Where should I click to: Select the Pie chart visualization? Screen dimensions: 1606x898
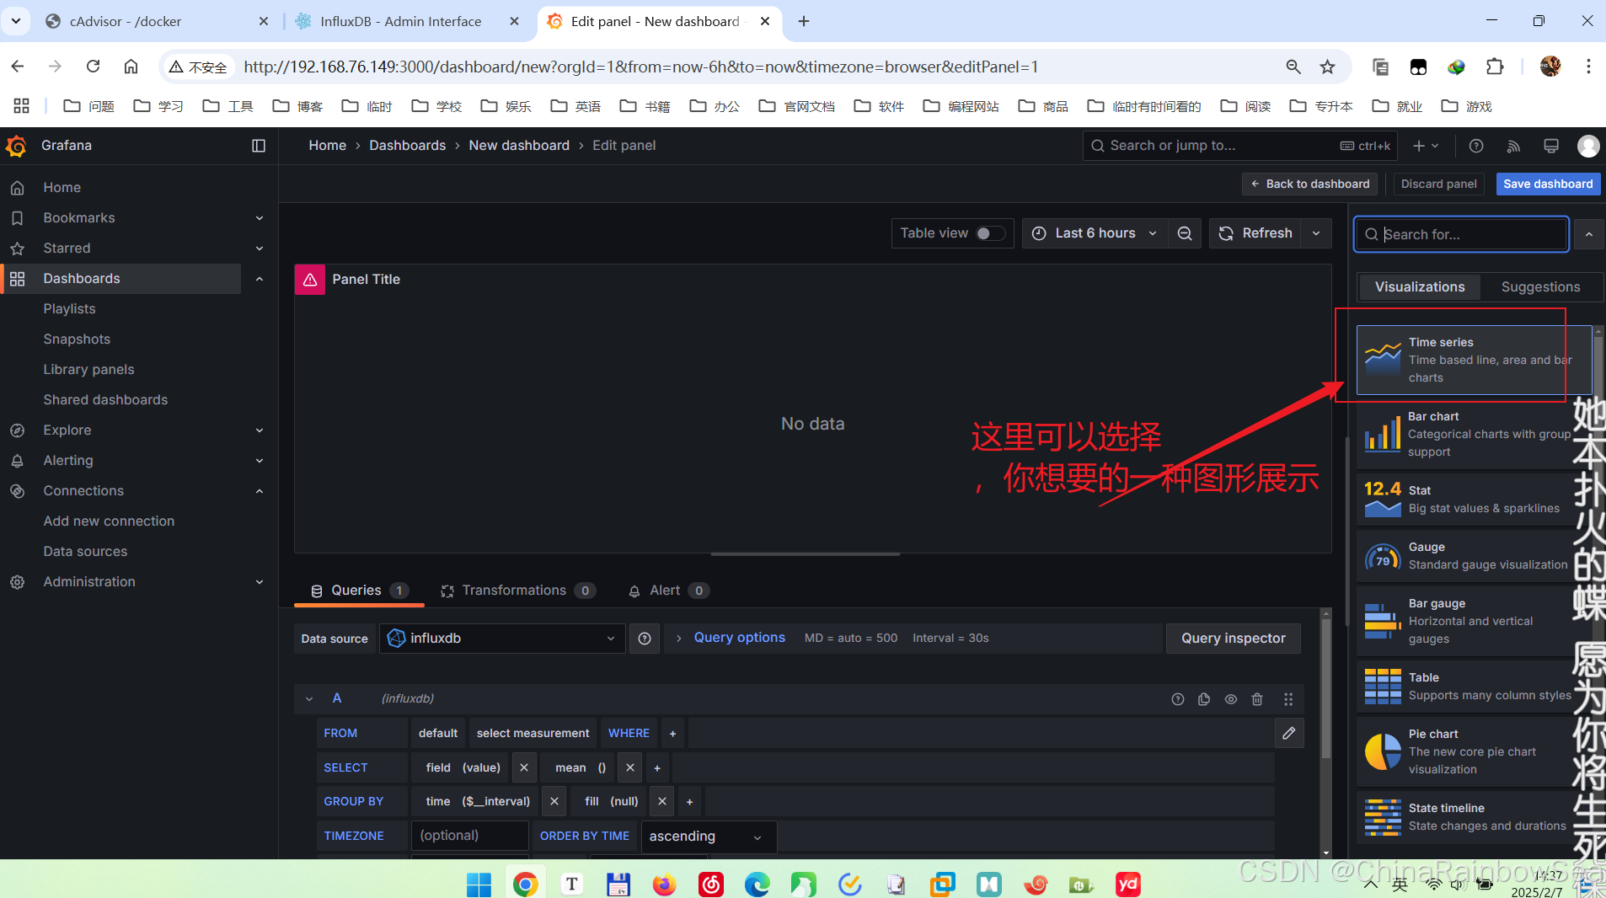coord(1464,751)
